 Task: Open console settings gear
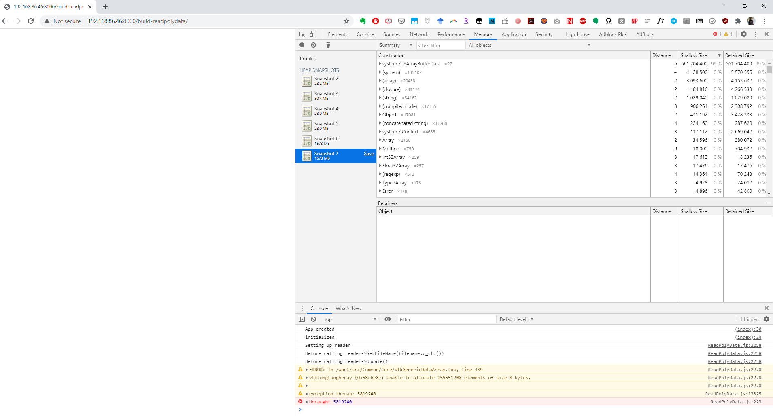pyautogui.click(x=767, y=319)
